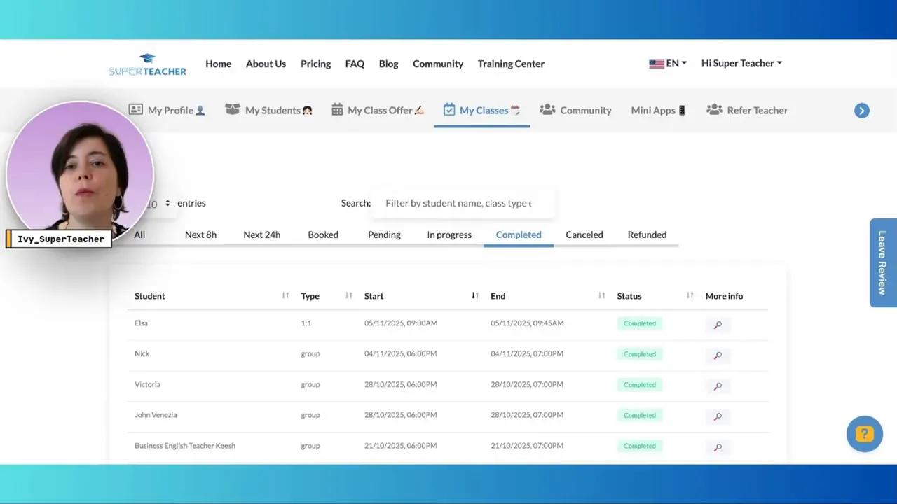View details for Elsa's class with magnifier
Viewport: 897px width, 504px height.
tap(717, 325)
